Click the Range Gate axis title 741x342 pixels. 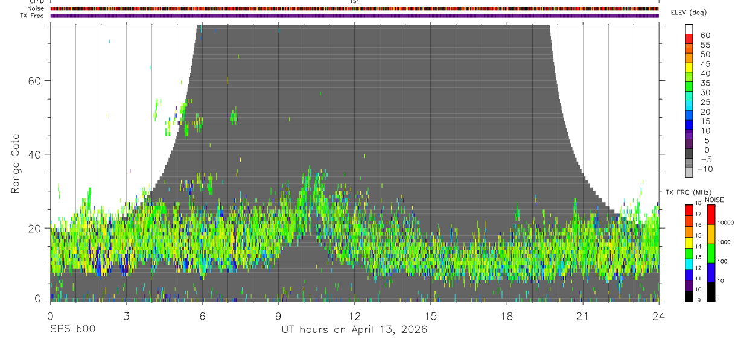(x=16, y=162)
